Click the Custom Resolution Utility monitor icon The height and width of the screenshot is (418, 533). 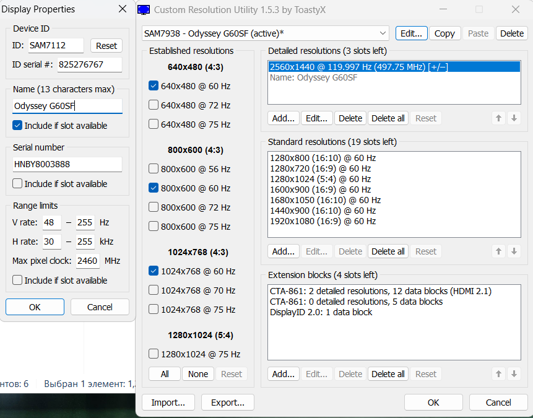click(x=144, y=10)
